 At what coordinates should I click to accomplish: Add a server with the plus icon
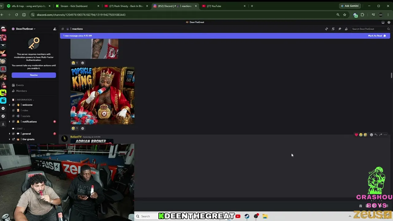[3, 108]
